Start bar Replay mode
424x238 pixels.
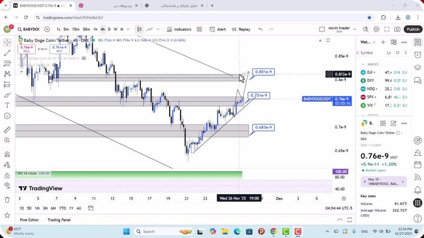pyautogui.click(x=241, y=29)
